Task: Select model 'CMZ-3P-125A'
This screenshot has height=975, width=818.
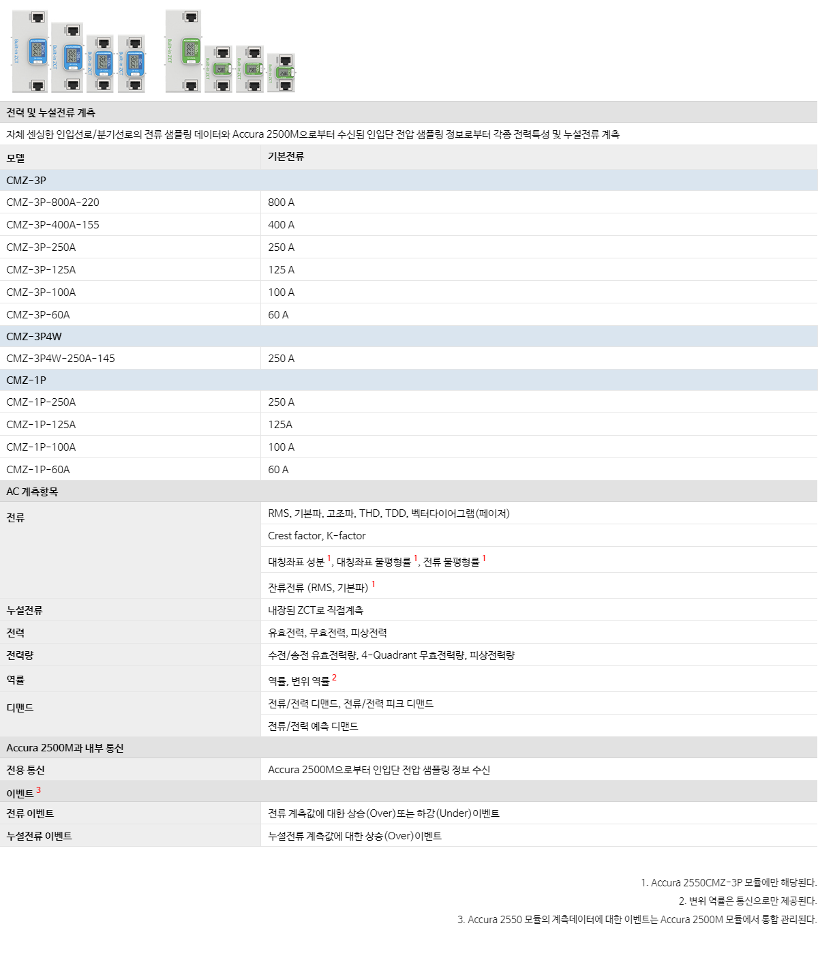Action: tap(42, 270)
